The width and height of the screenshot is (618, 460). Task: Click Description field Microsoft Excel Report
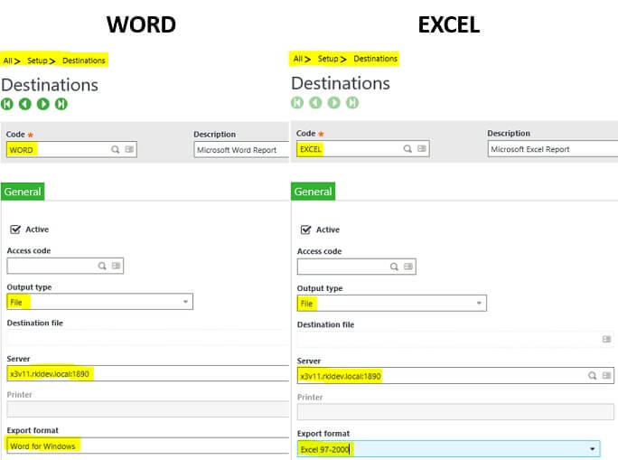click(553, 149)
